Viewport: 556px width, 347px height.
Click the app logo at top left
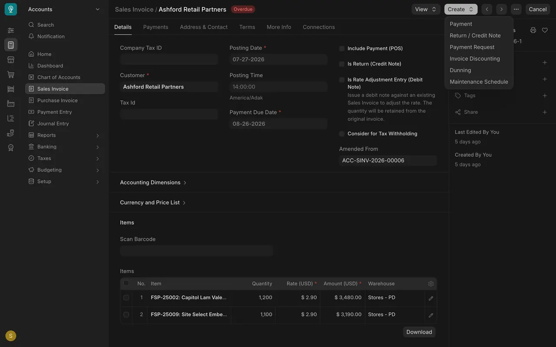point(11,9)
